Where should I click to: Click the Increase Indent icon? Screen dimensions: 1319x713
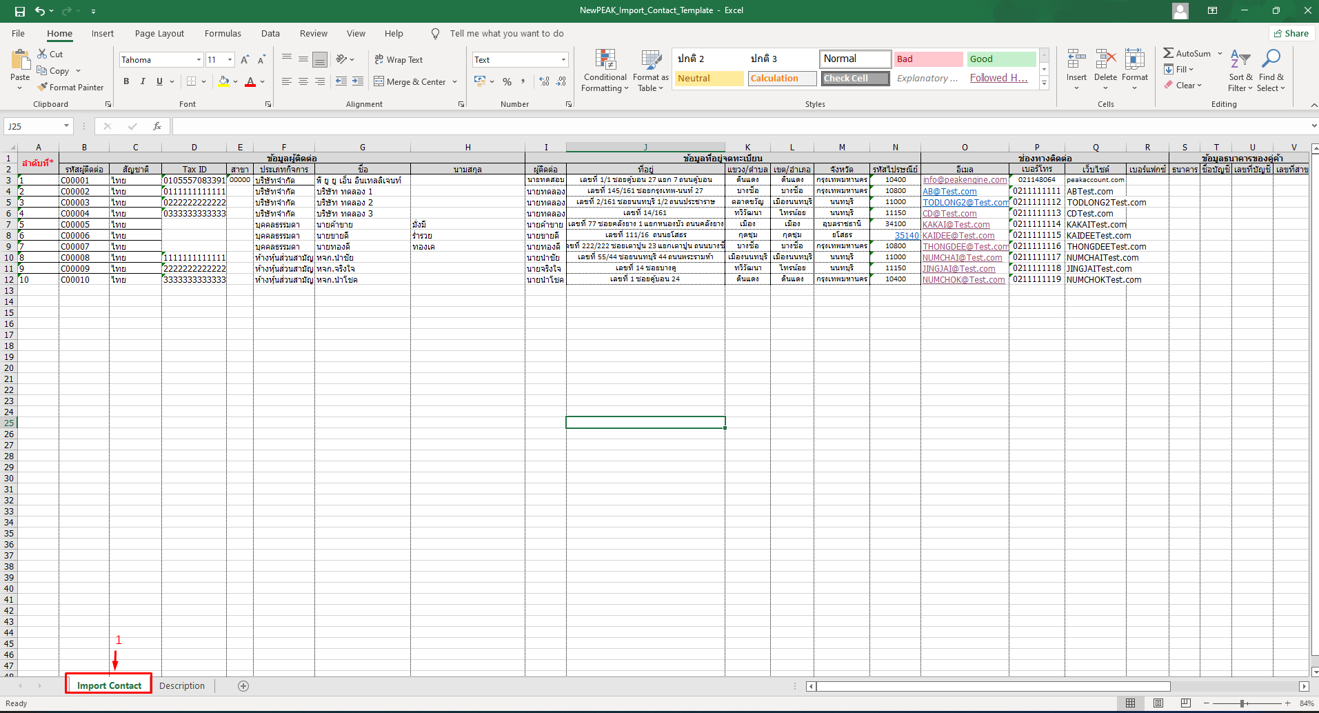click(x=358, y=81)
